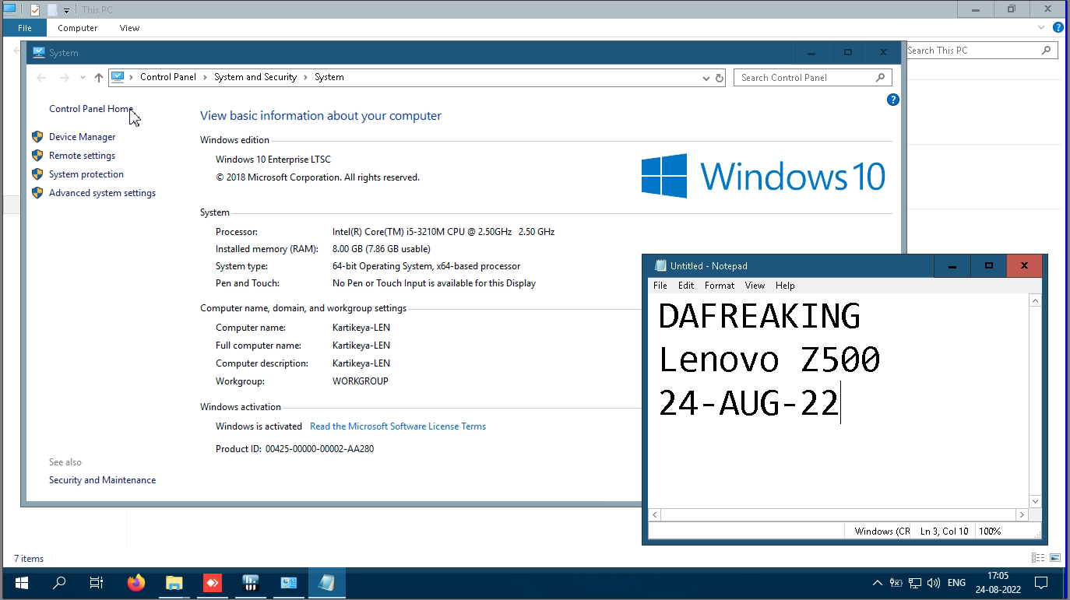Click the Advanced system settings link
Screen dimensions: 1070x600
(102, 193)
